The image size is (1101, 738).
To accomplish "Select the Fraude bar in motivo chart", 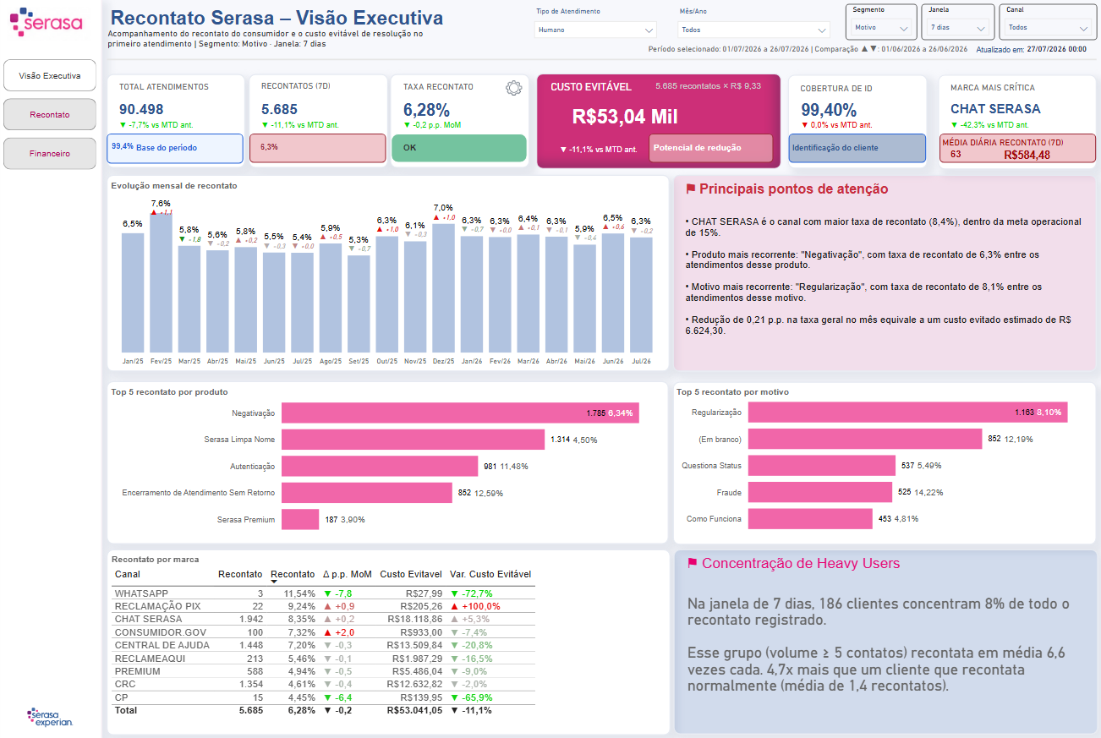I will coord(820,492).
